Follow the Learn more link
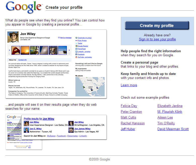Viewport: 196px width, 165px height. pyautogui.click(x=129, y=85)
